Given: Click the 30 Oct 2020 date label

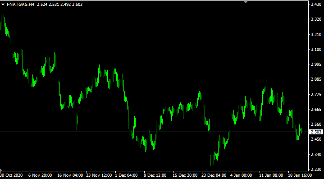Looking at the screenshot, I should point(11,175).
